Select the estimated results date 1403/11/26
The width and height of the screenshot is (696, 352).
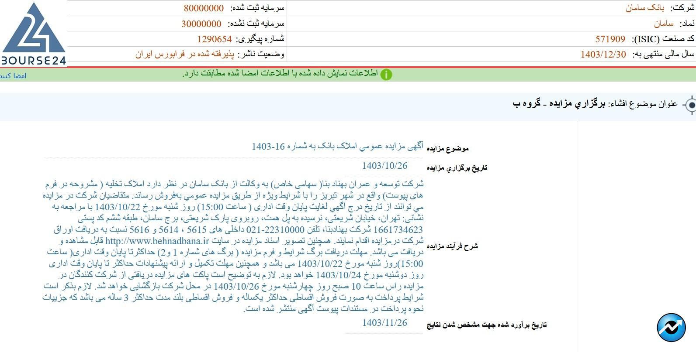(x=384, y=323)
